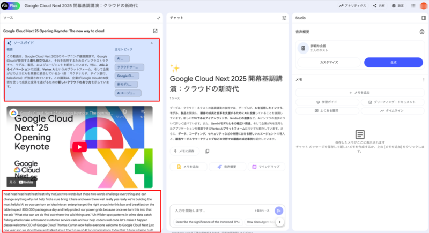Viewport: 429px width, 233px height.
Task: Create タイムライン timeline
Action: pos(393,111)
